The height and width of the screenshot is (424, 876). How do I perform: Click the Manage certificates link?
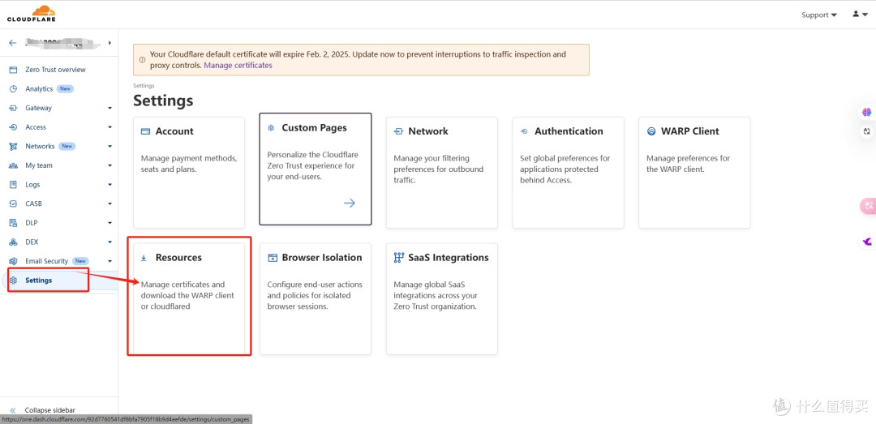(x=238, y=66)
